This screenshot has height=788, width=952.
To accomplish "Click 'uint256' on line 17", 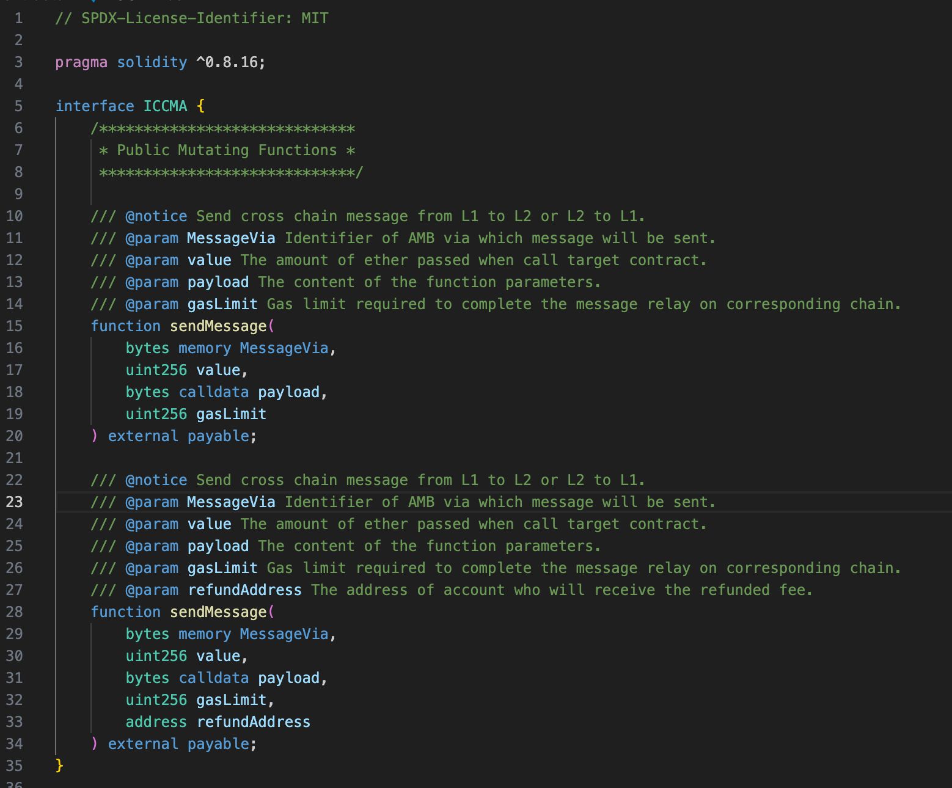I will [x=156, y=370].
